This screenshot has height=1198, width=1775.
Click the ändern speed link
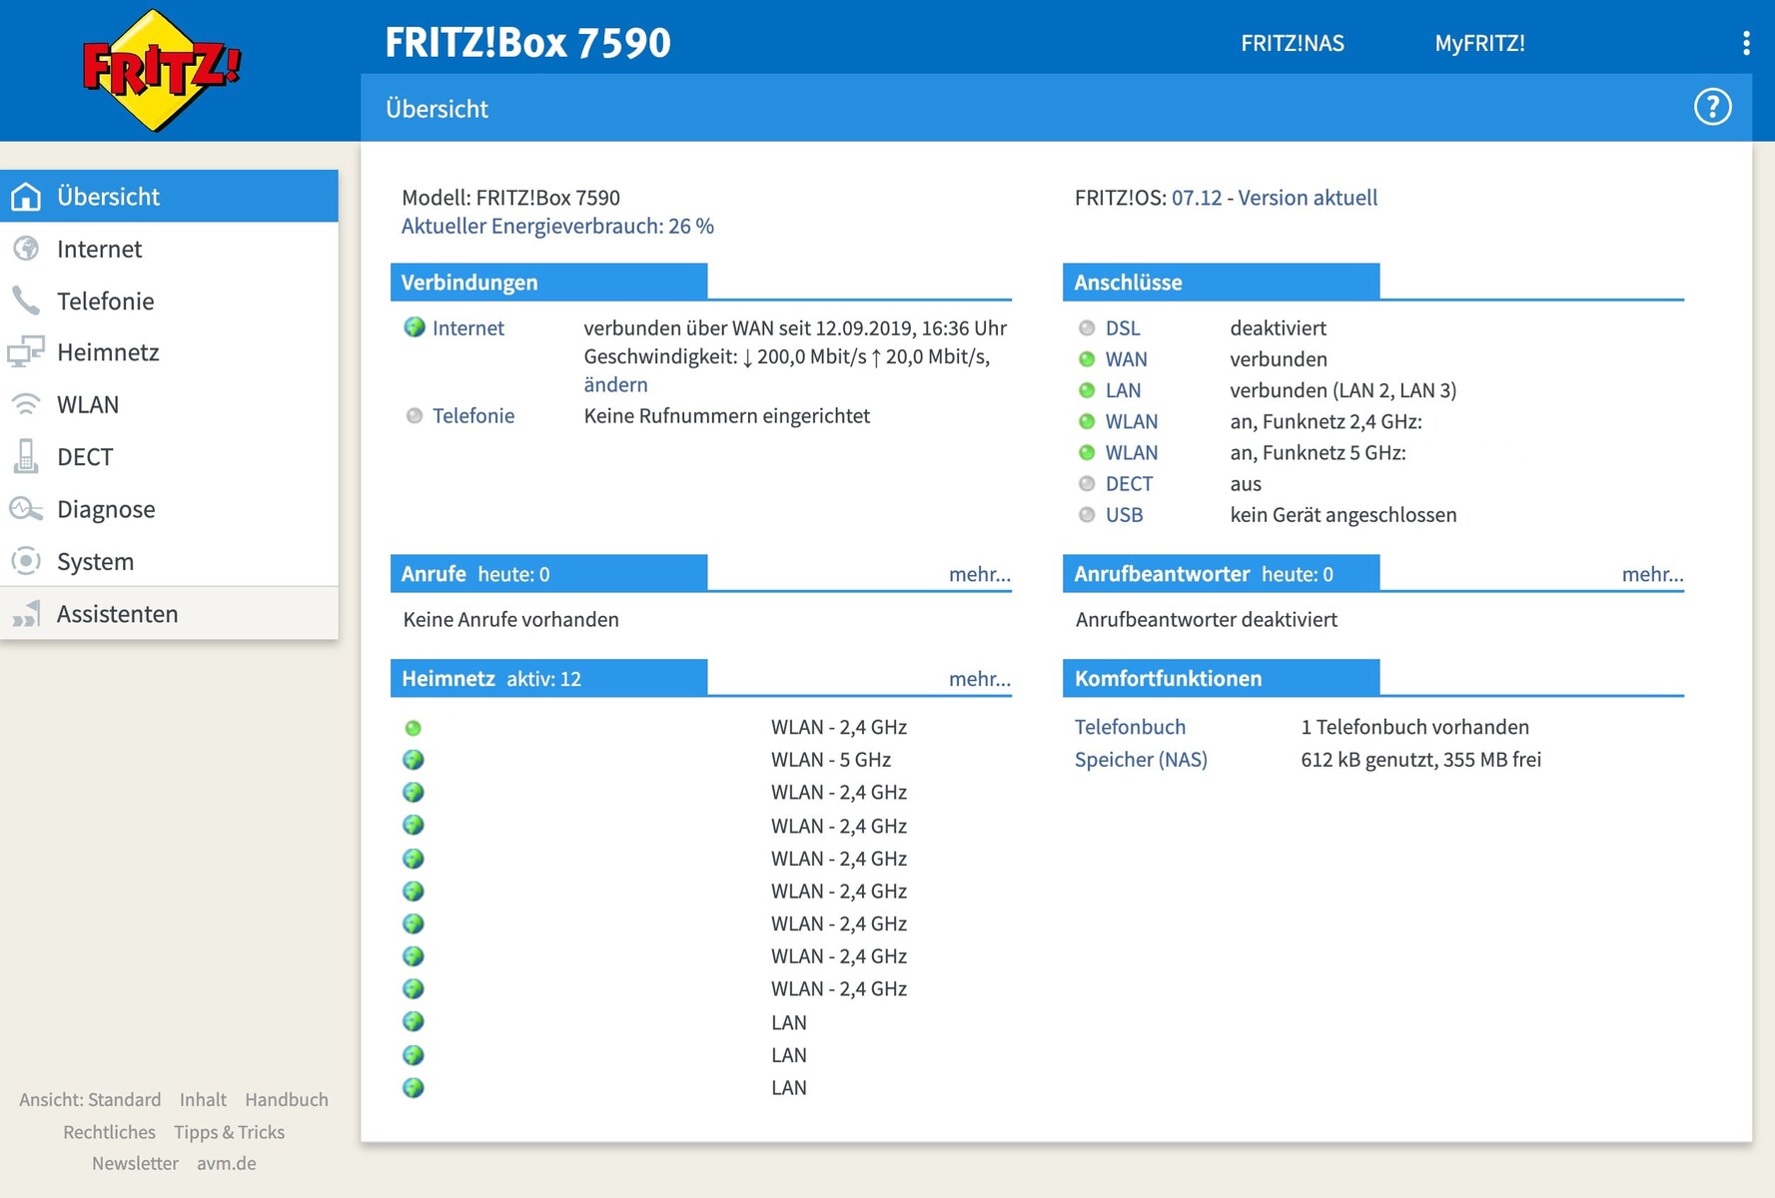click(x=615, y=384)
